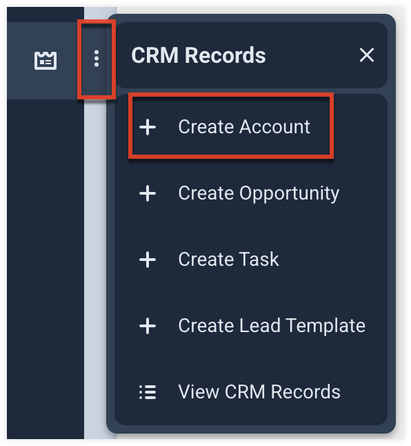
Task: Click the list icon beside View CRM Records
Action: [148, 392]
